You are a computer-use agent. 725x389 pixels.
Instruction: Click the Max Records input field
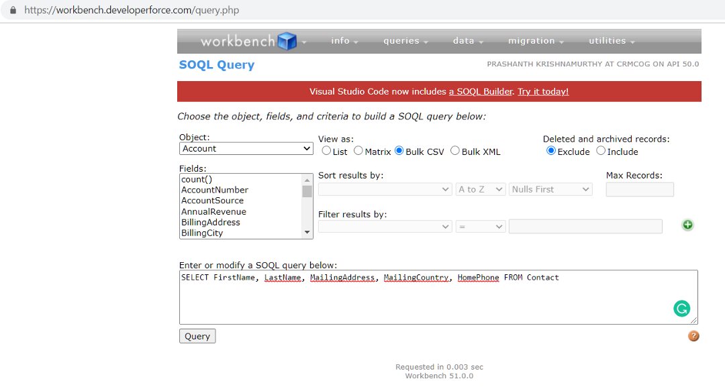[x=640, y=189]
